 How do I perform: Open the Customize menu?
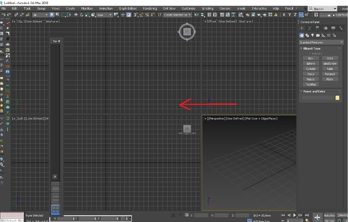click(x=188, y=8)
